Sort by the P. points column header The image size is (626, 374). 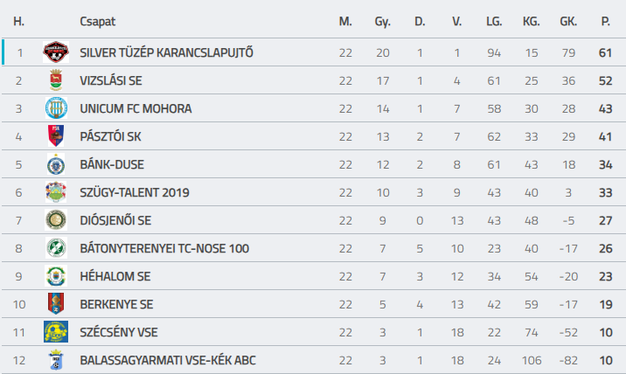point(606,21)
